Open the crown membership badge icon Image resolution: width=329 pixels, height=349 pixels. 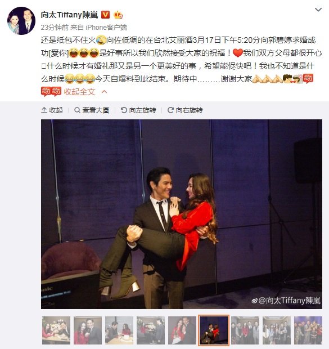(x=118, y=15)
